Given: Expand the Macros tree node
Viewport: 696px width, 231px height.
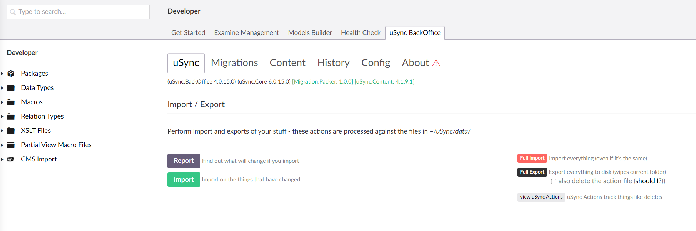Looking at the screenshot, I should click(x=2, y=102).
